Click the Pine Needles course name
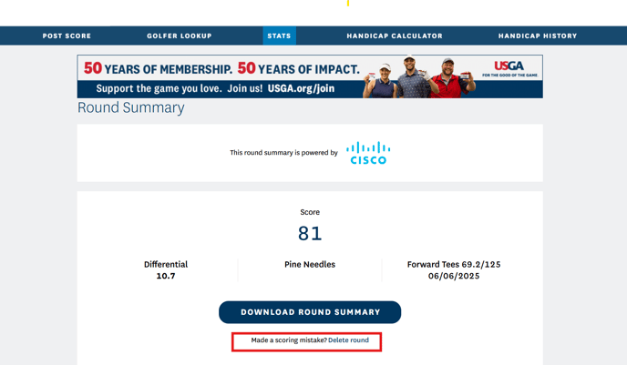Image resolution: width=627 pixels, height=365 pixels. tap(310, 265)
